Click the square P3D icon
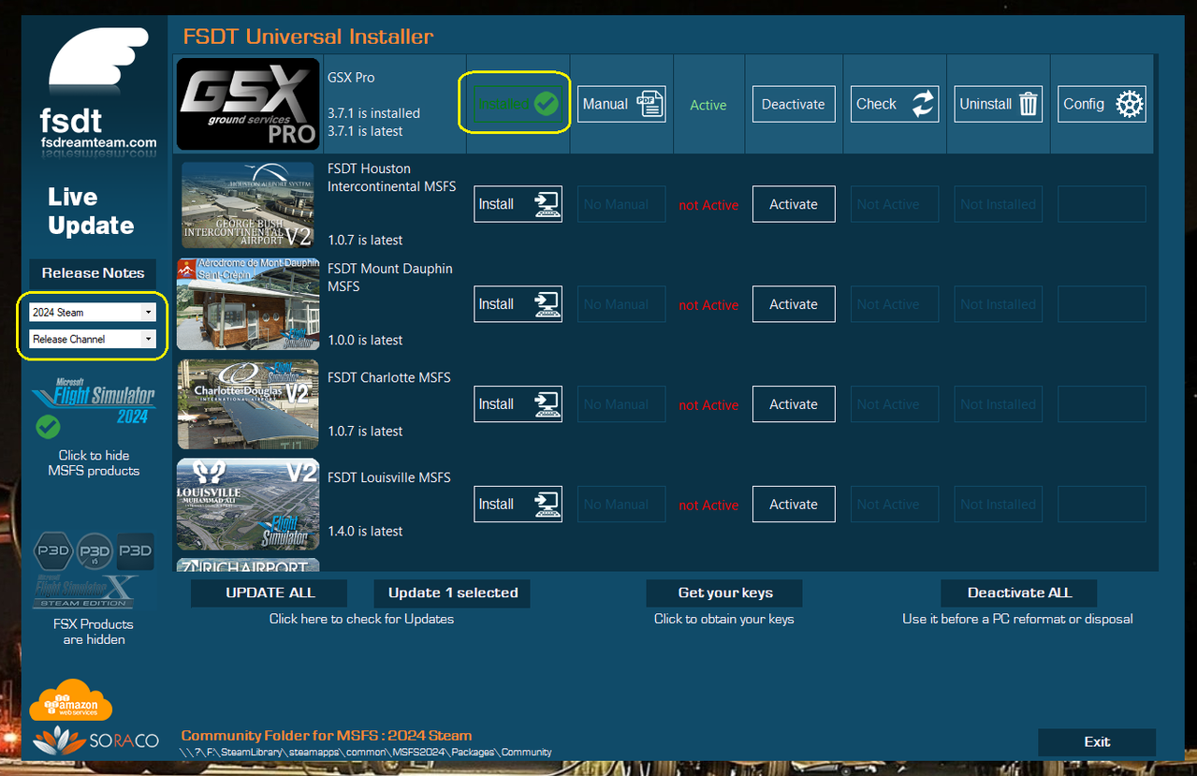Screen dimensions: 1197x776 click(136, 551)
